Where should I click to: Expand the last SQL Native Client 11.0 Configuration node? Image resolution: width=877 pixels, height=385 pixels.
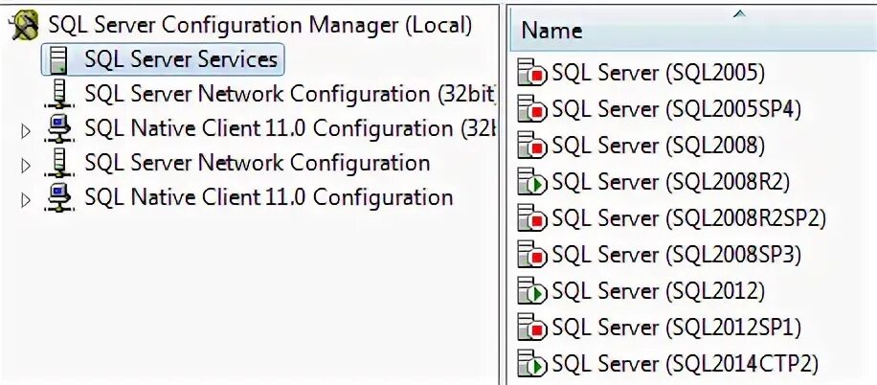click(25, 200)
